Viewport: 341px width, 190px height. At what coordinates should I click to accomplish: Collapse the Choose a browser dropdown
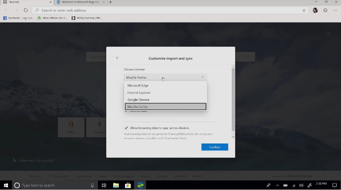[202, 77]
